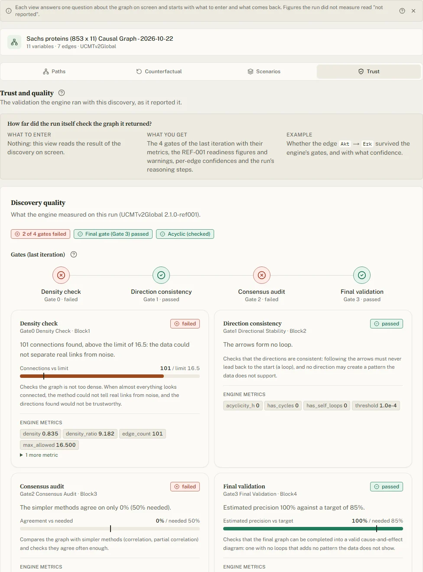Click the 'has_cycles 0' metric chip
The height and width of the screenshot is (572, 423).
[283, 406]
